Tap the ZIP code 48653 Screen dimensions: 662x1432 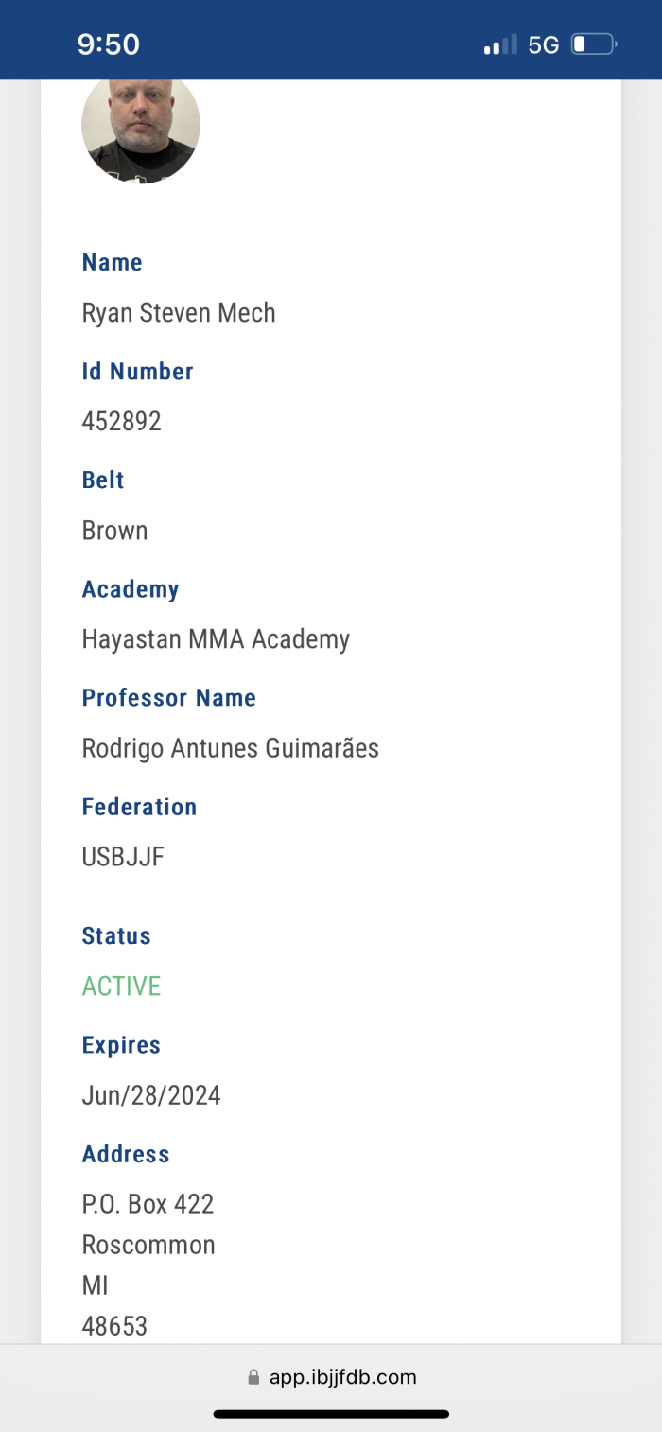click(x=114, y=1326)
